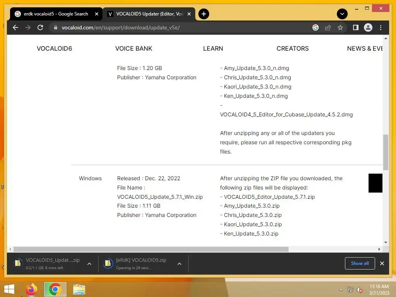Screen dimensions: 396x297
Task: Launch Firefox from the taskbar
Action: tap(31, 289)
